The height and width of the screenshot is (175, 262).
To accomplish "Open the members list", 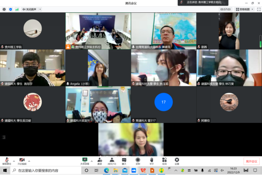I will tap(112, 161).
